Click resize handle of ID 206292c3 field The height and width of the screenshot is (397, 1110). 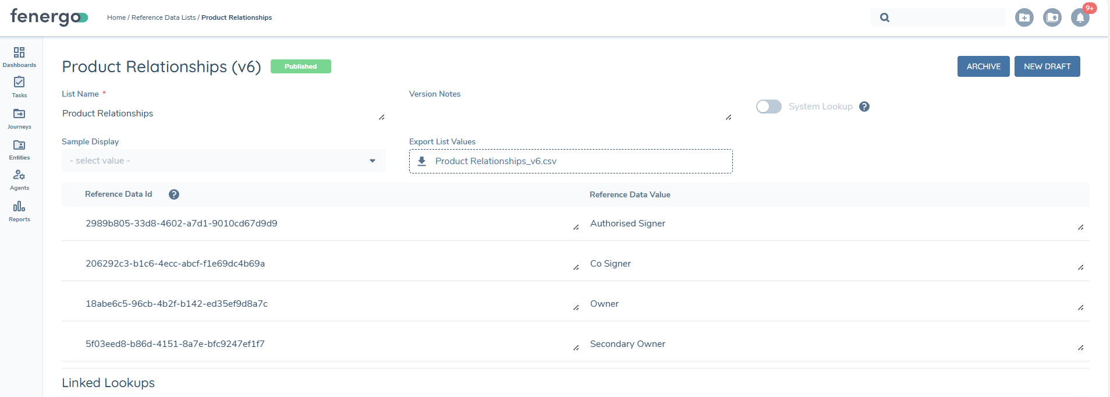click(576, 268)
